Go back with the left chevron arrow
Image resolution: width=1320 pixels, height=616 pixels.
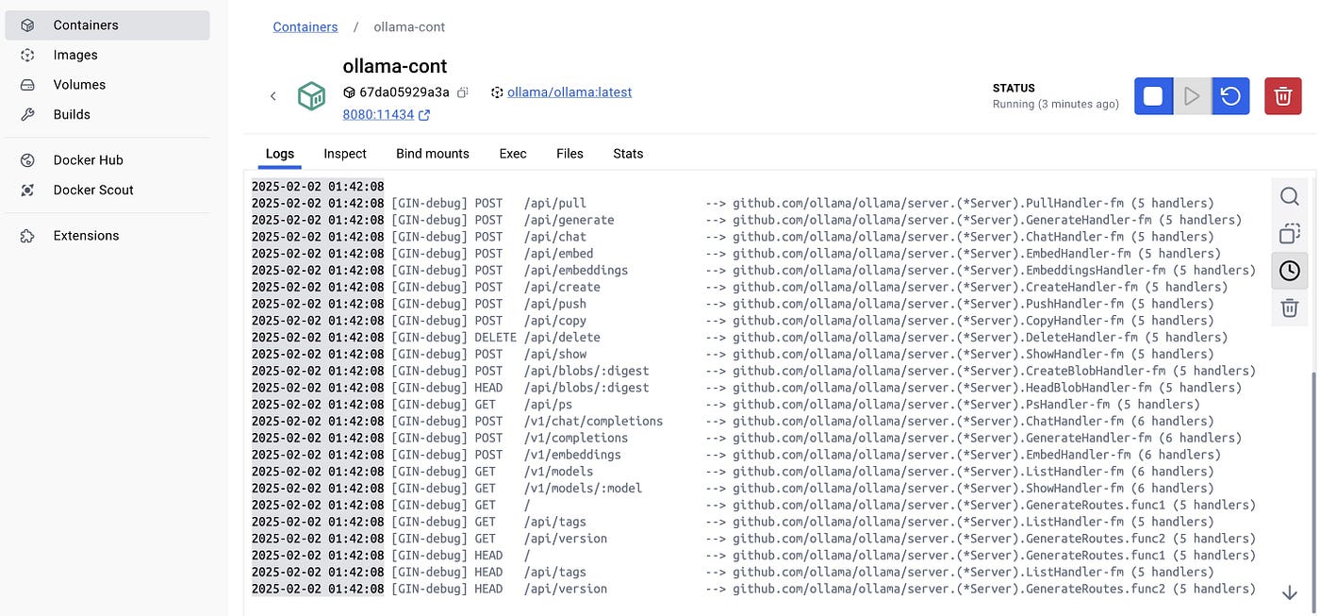point(273,96)
